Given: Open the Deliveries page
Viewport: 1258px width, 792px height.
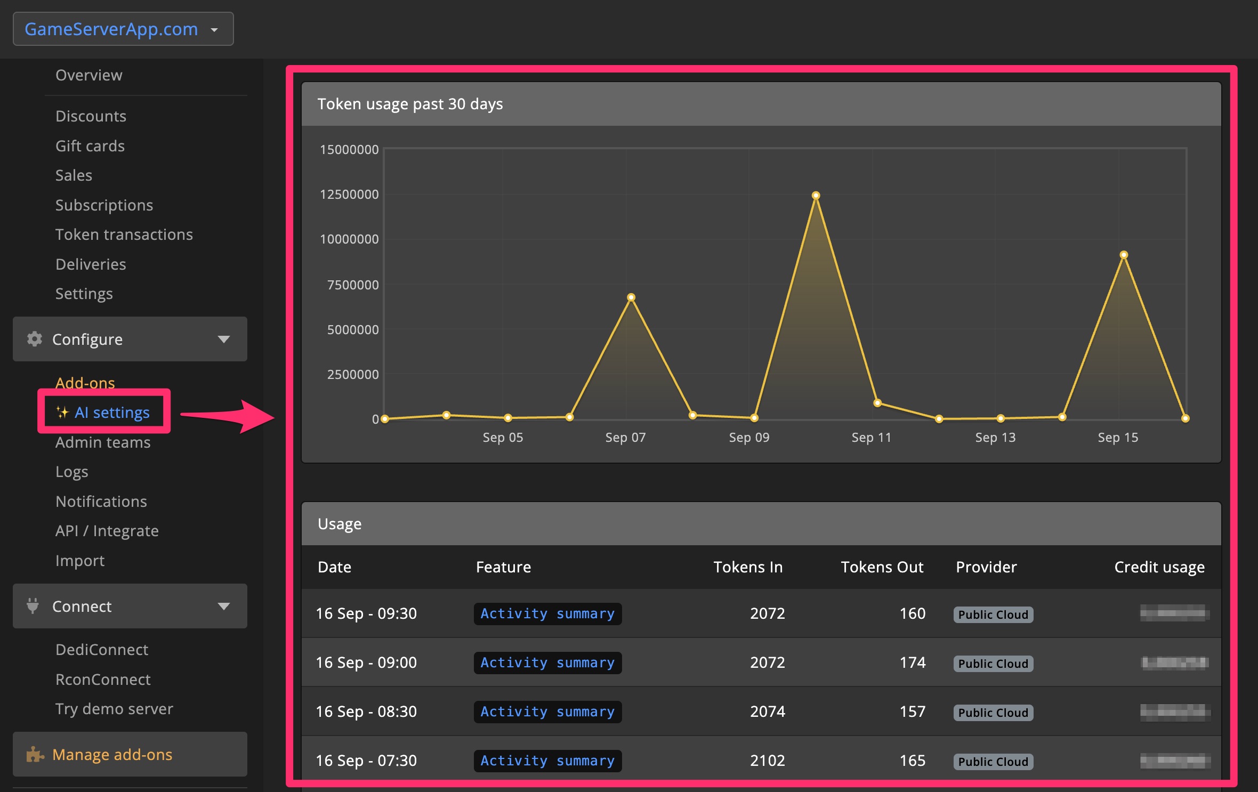Looking at the screenshot, I should (91, 264).
